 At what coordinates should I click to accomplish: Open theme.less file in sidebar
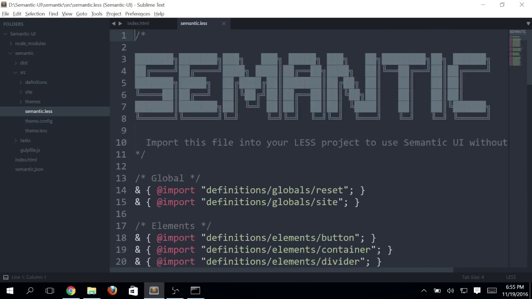coord(36,130)
